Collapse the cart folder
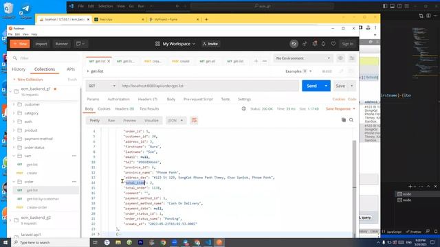The height and width of the screenshot is (247, 440). coord(14,156)
